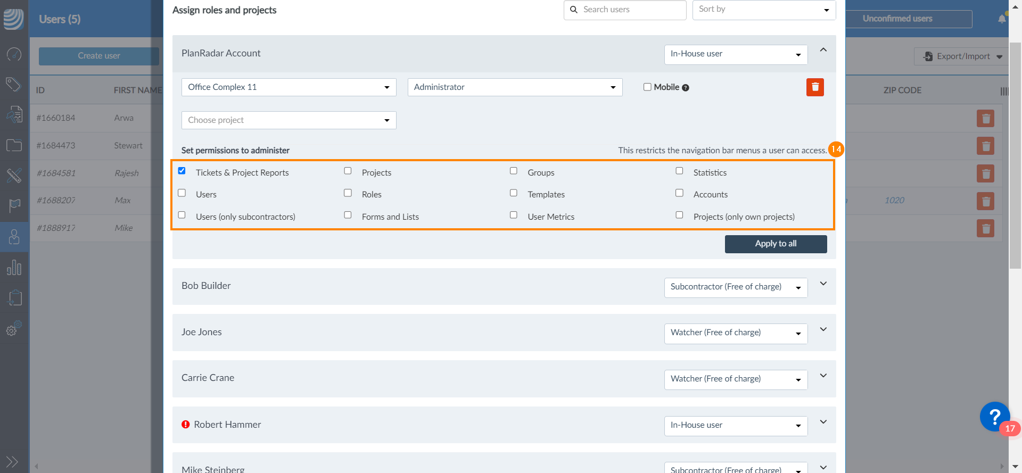Image resolution: width=1022 pixels, height=473 pixels.
Task: Open the tickets tag icon in sidebar
Action: [x=14, y=84]
